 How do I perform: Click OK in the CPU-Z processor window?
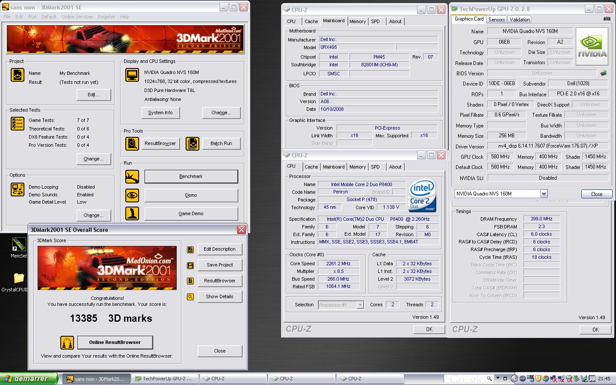point(429,329)
